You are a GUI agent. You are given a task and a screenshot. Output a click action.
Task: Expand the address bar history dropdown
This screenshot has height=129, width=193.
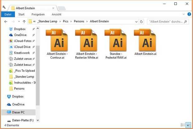[x=136, y=22]
